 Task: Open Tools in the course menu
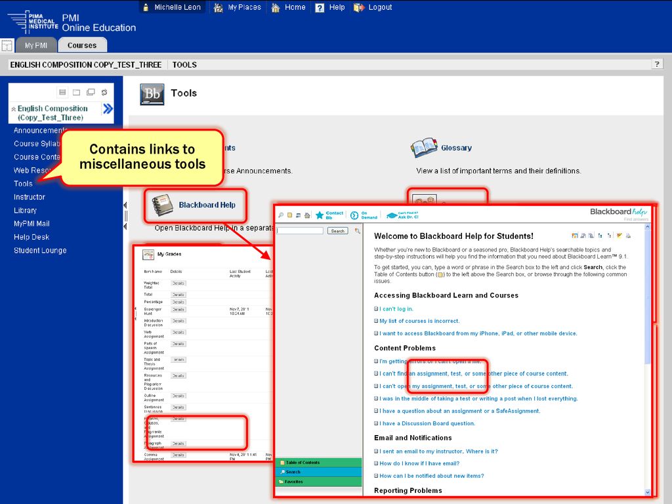coord(23,184)
